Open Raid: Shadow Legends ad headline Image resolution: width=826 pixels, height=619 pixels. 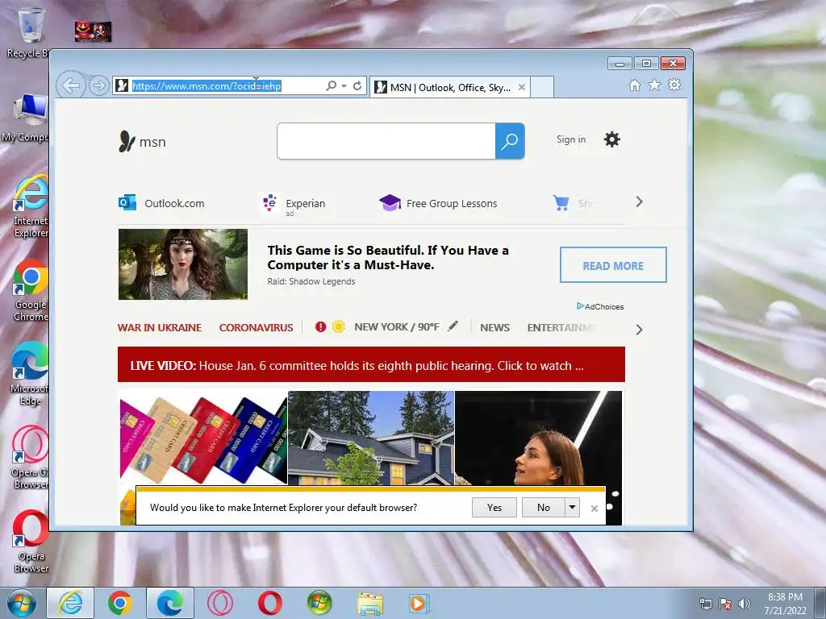click(x=388, y=257)
